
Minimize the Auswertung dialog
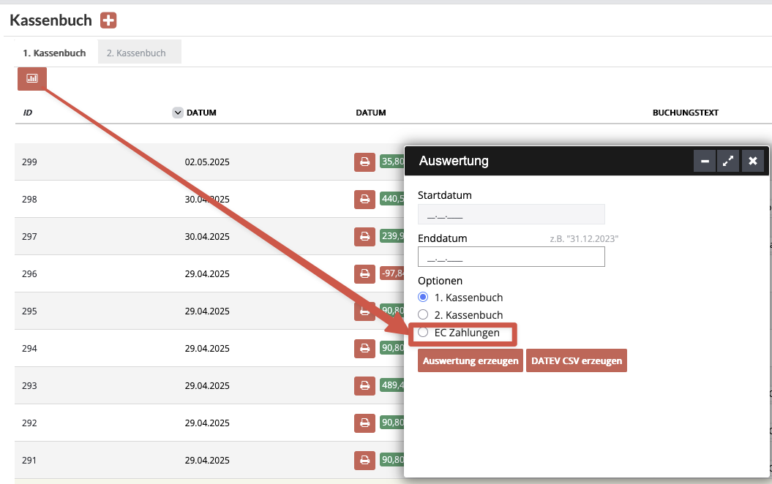tap(704, 160)
